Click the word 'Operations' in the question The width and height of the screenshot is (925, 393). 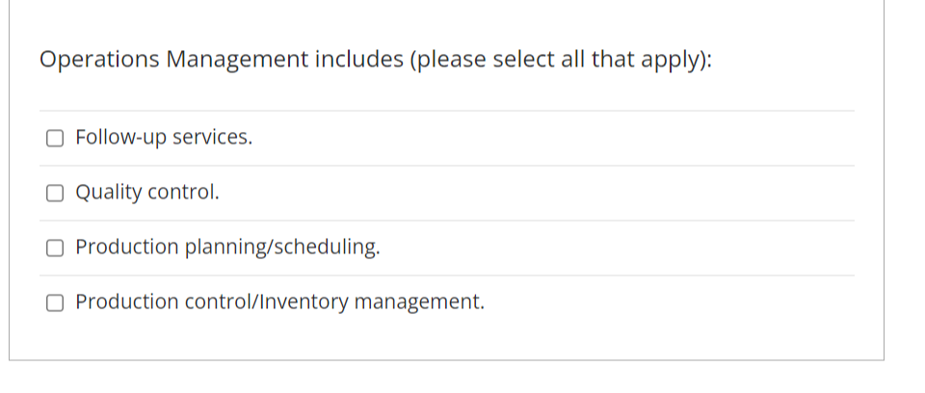coord(99,60)
